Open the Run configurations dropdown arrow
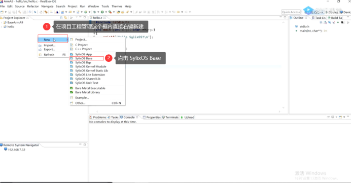The width and height of the screenshot is (351, 183). pos(106,12)
